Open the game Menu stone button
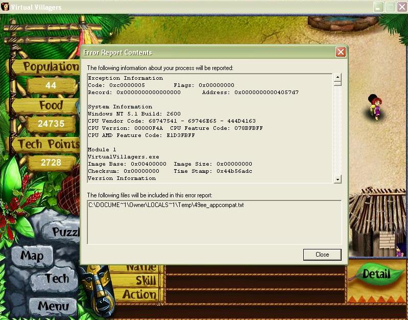This screenshot has height=320, width=408. point(53,306)
